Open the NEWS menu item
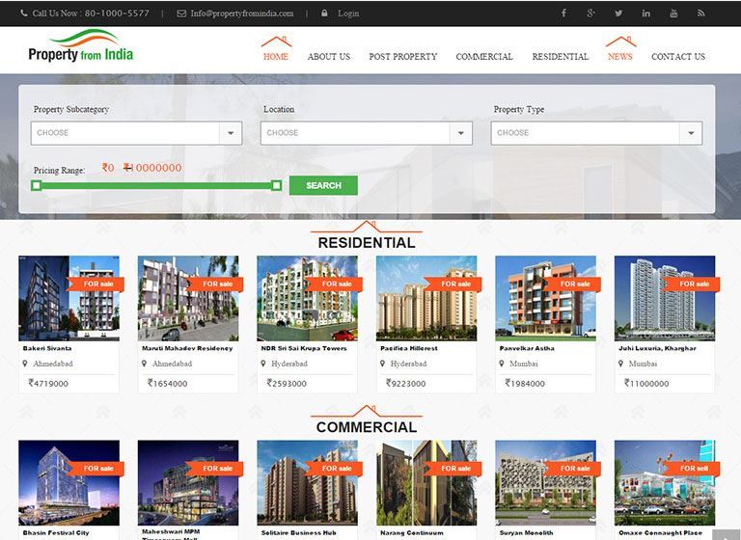The height and width of the screenshot is (540, 741). [620, 57]
